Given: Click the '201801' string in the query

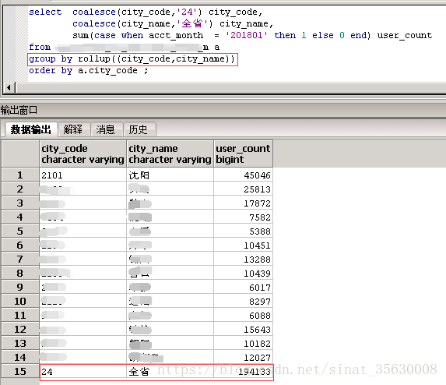Looking at the screenshot, I should pyautogui.click(x=246, y=35).
